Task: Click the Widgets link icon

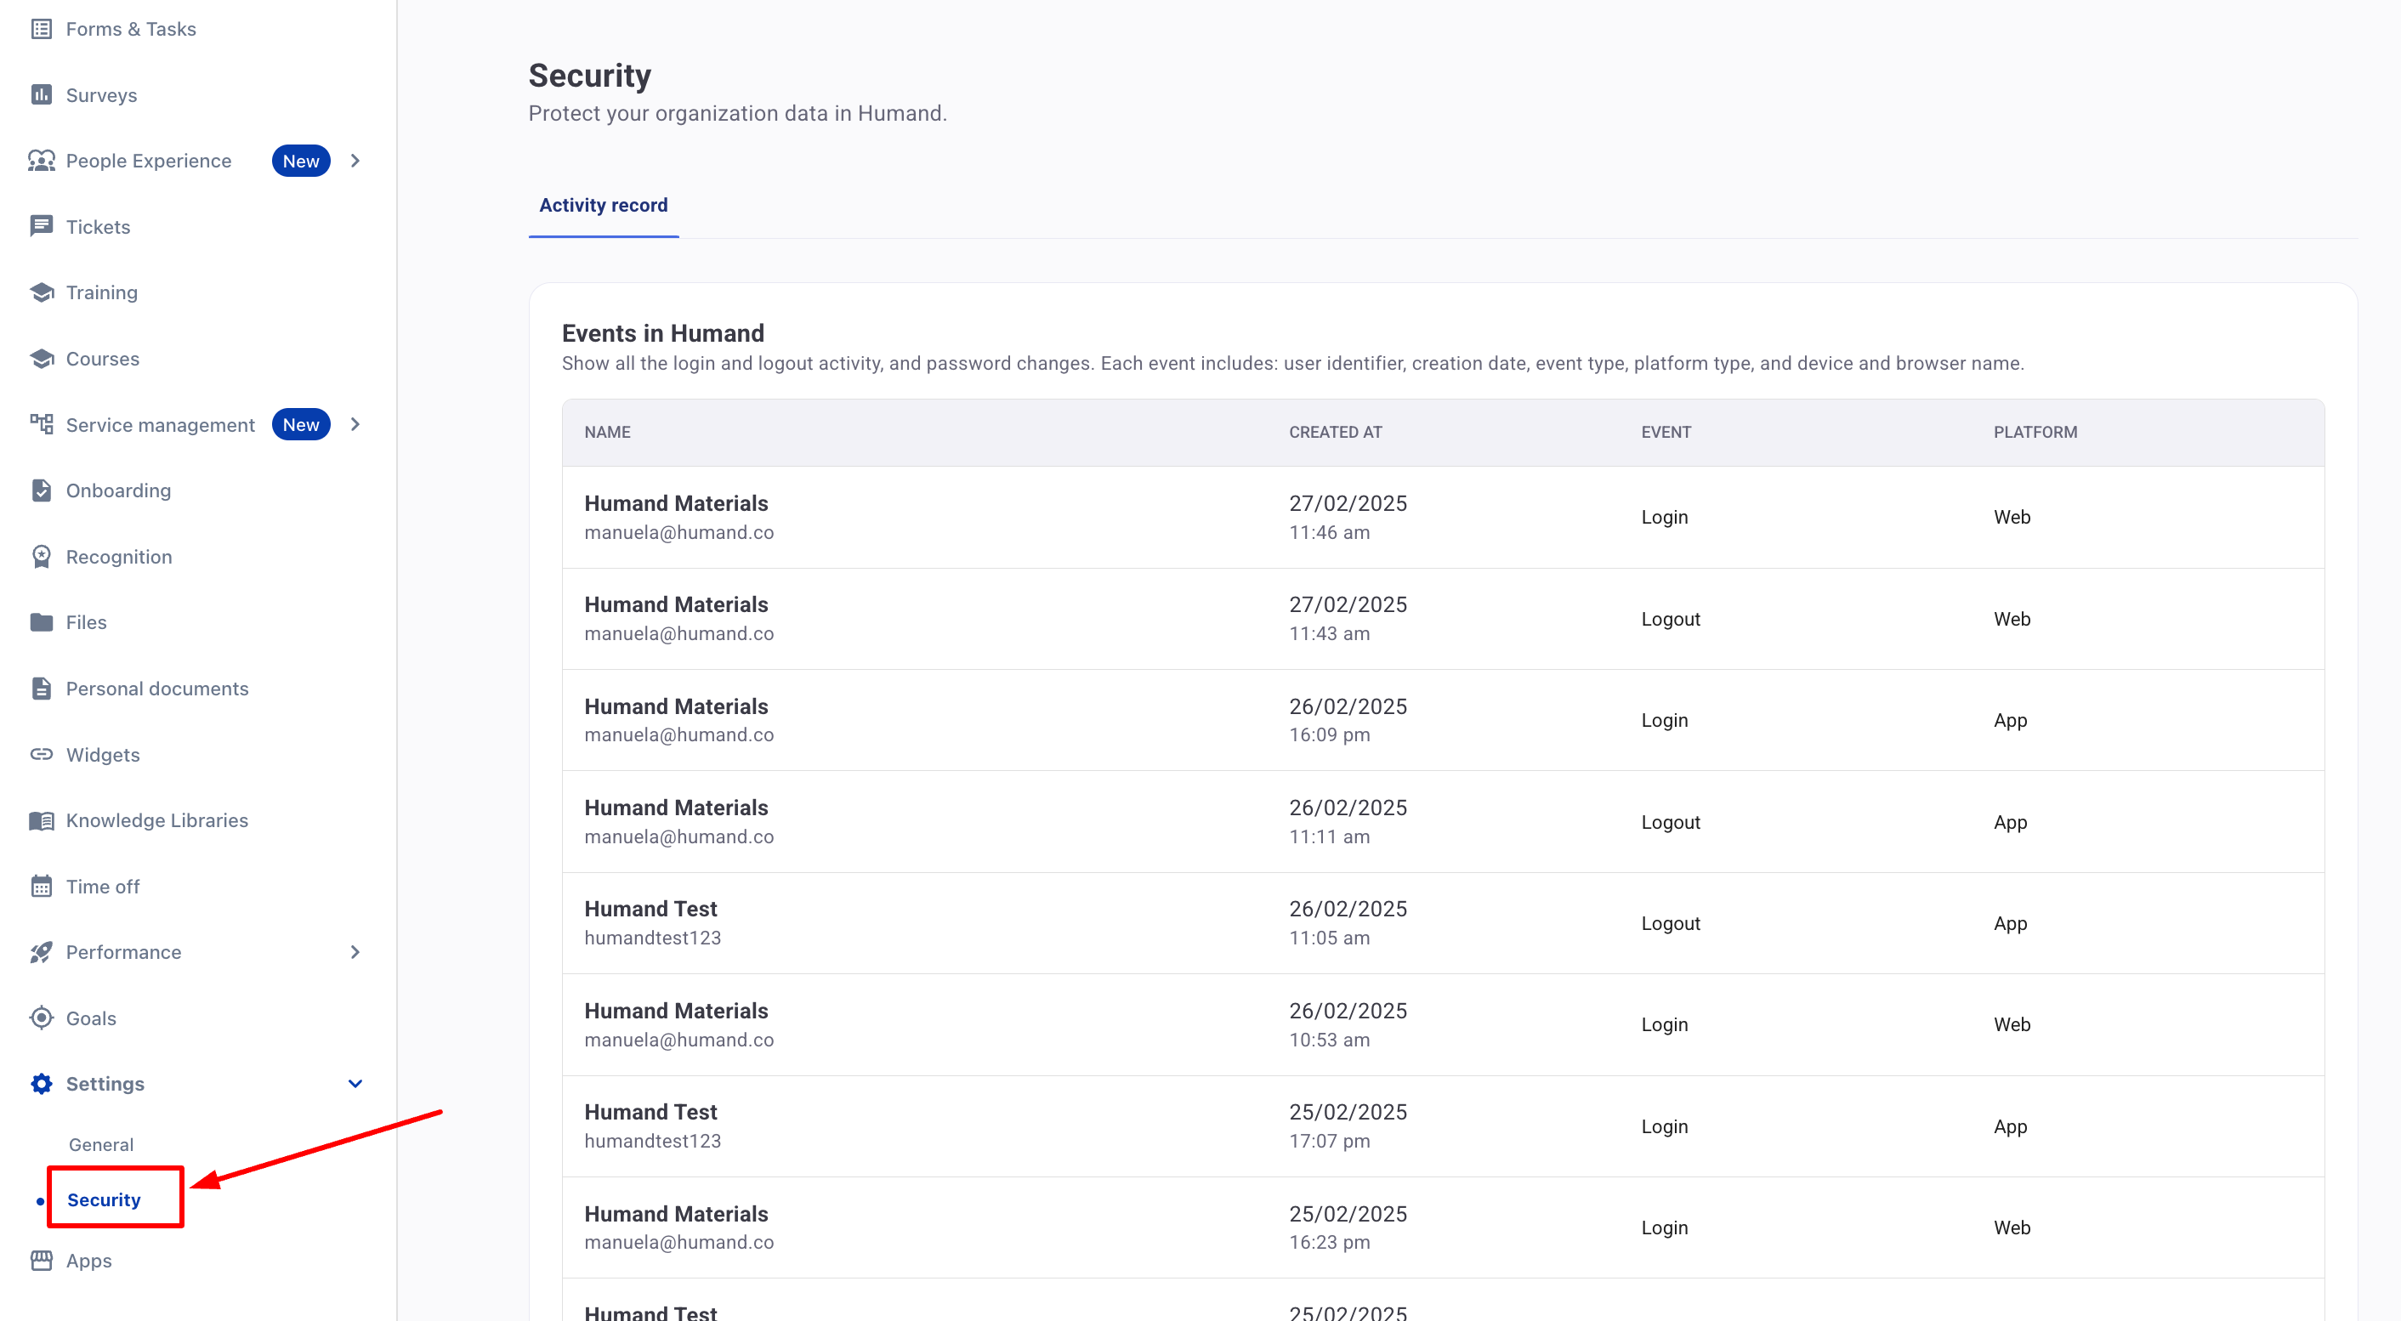Action: 41,754
